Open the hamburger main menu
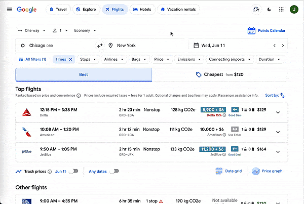 (x=9, y=9)
